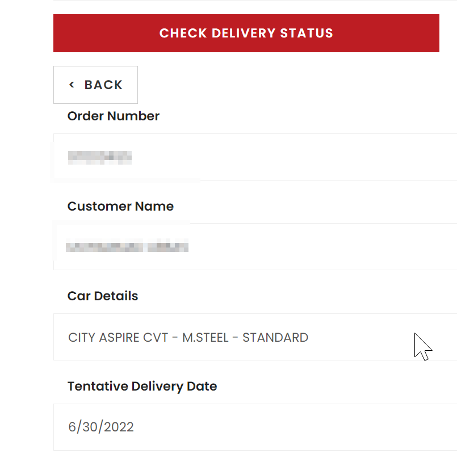Image resolution: width=457 pixels, height=474 pixels.
Task: Focus the Order Number field box
Action: [x=255, y=157]
